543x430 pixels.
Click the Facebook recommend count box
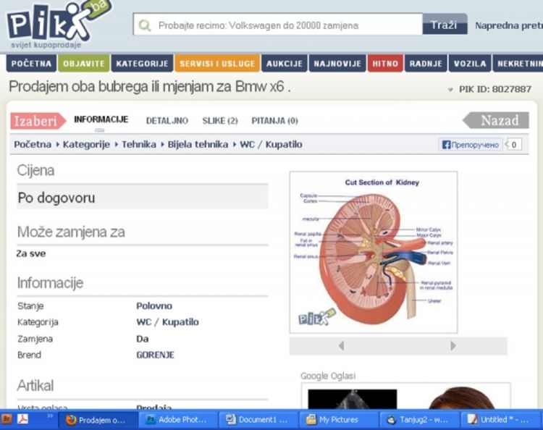(x=513, y=145)
